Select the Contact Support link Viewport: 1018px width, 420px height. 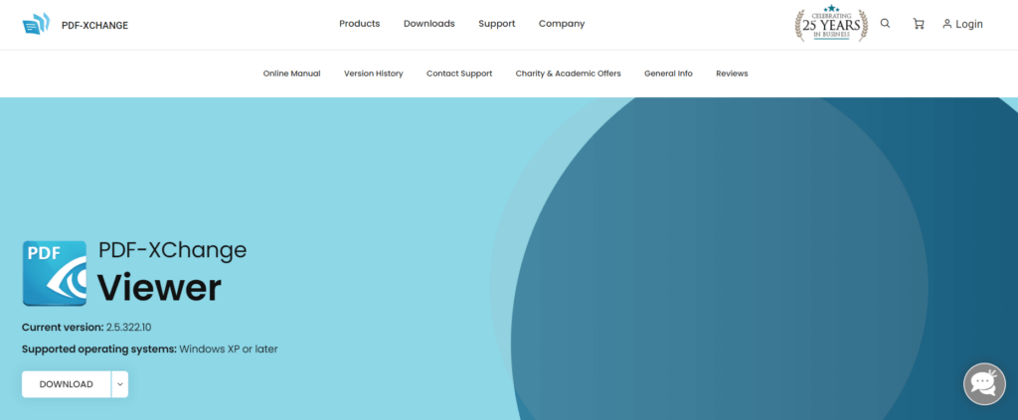[x=459, y=73]
